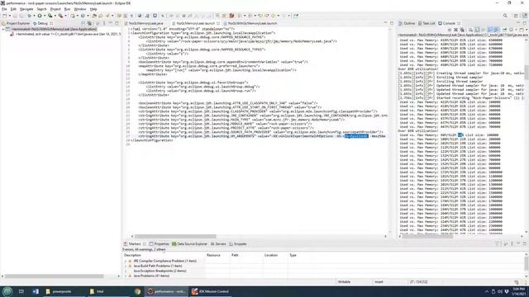The image size is (529, 297).
Task: Click the Type column header in Markers
Action: pyautogui.click(x=293, y=255)
